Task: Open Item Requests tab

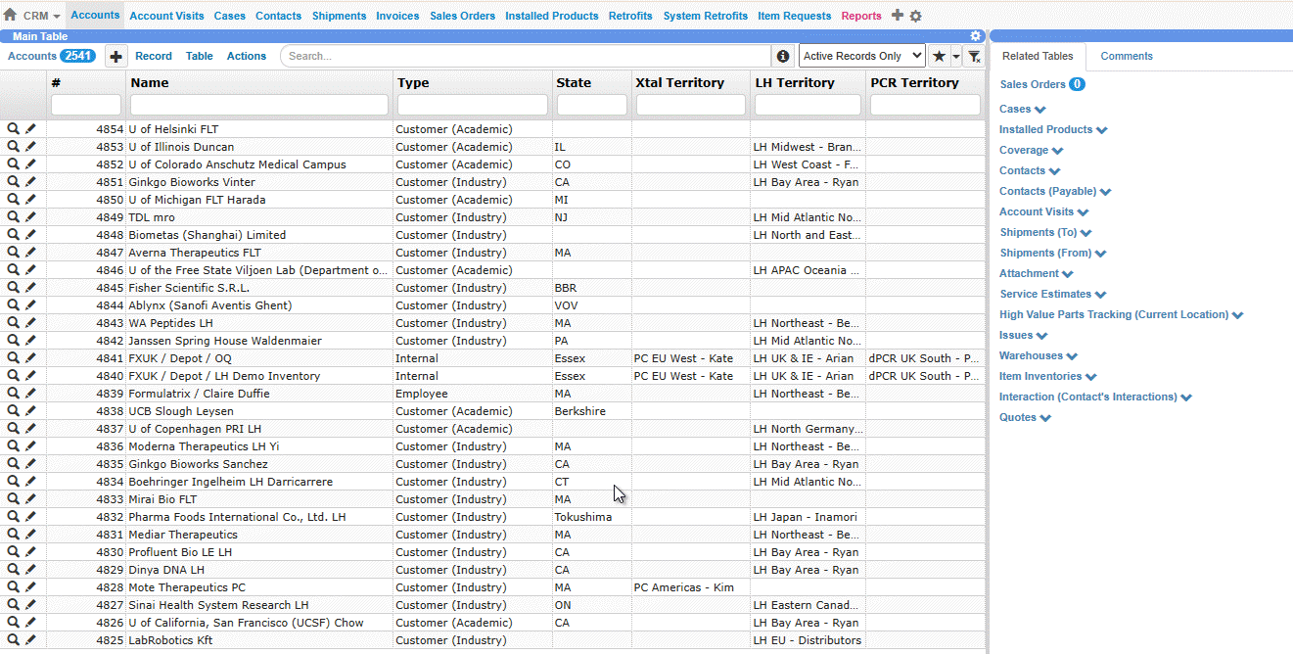Action: coord(795,16)
